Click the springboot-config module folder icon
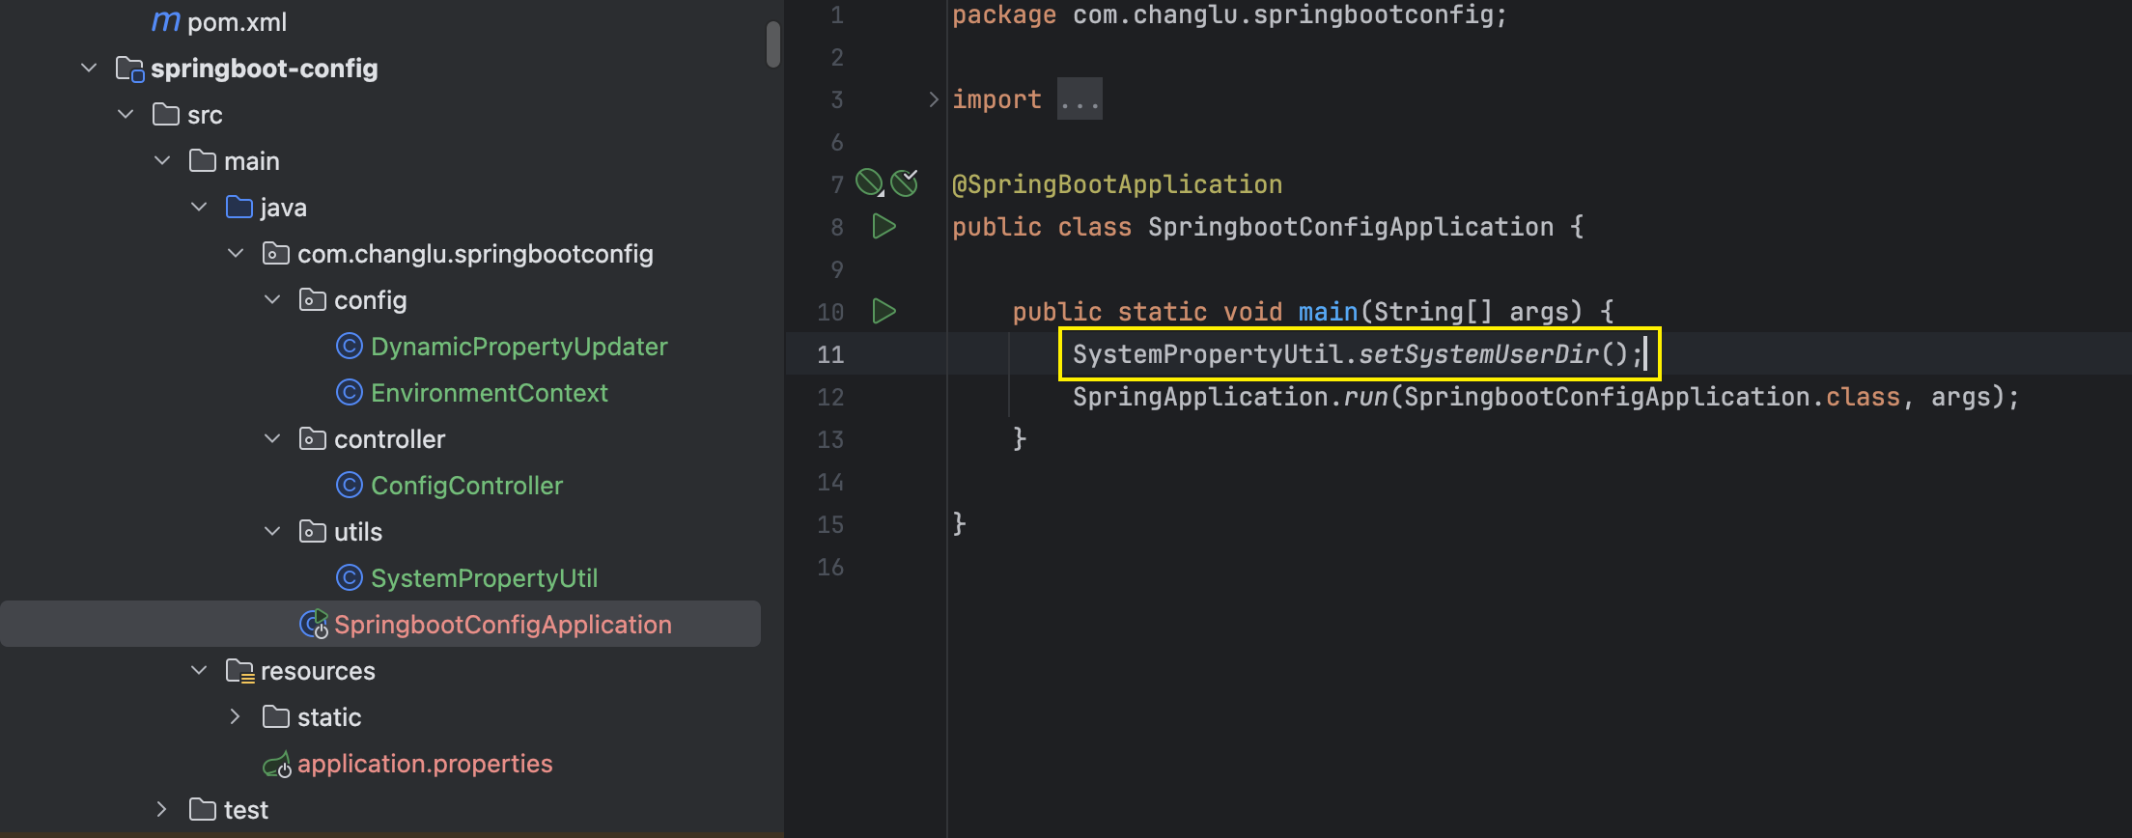This screenshot has height=838, width=2132. [129, 69]
